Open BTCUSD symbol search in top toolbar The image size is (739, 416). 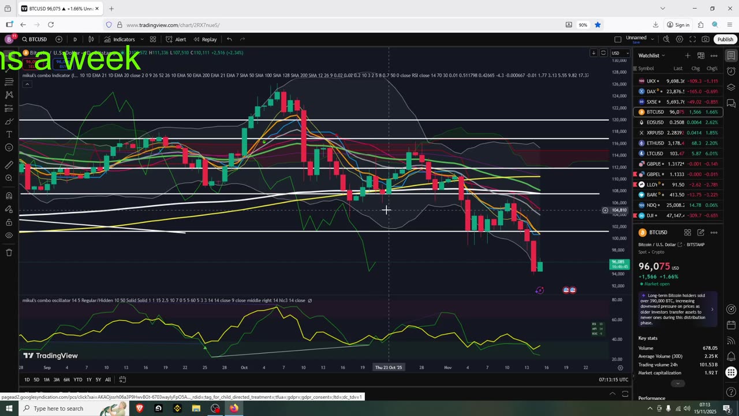35,39
